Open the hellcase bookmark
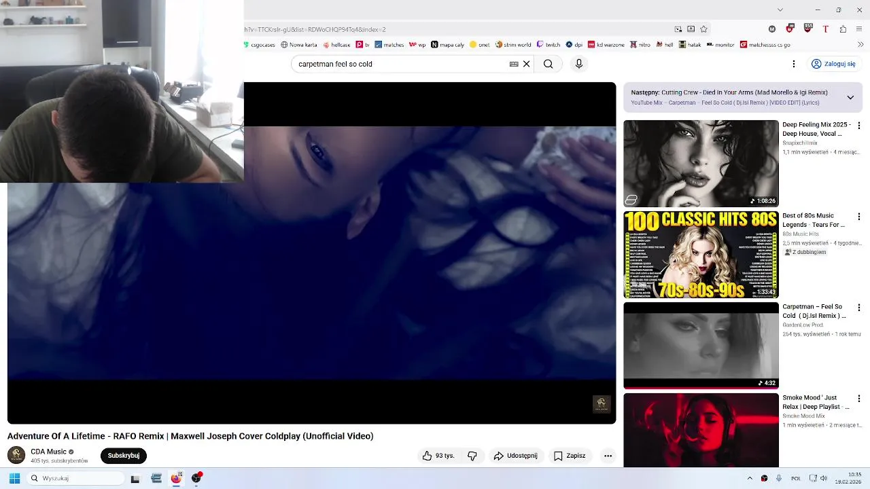 (336, 45)
